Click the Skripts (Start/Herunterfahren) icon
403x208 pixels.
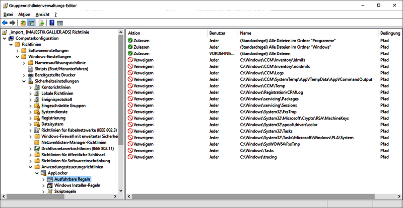31,69
